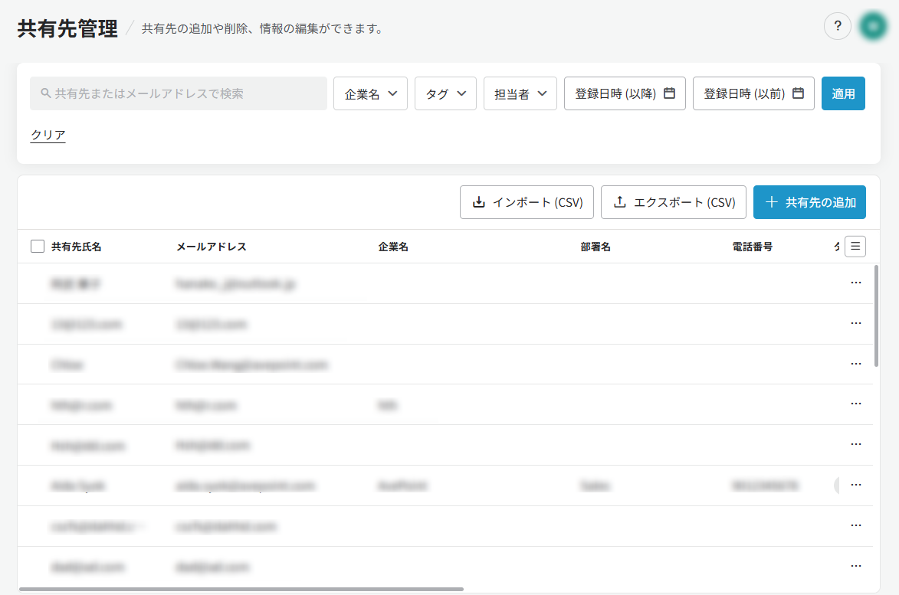
Task: Click the 電話番号 column header
Action: pos(752,247)
